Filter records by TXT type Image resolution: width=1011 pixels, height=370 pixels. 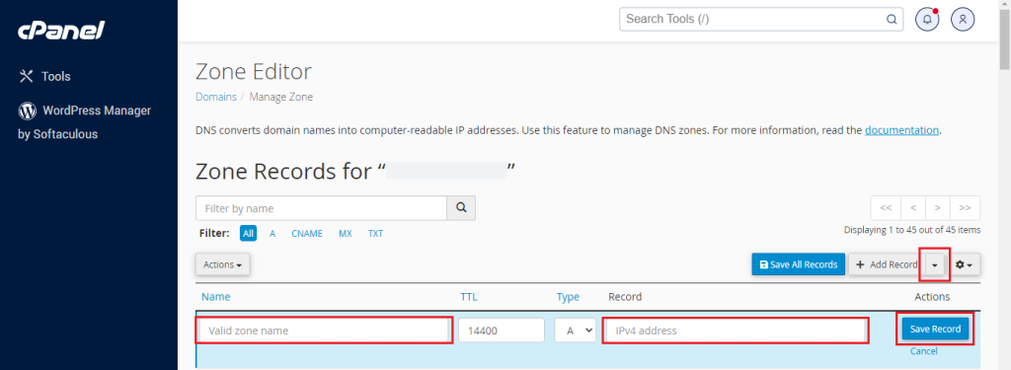[375, 233]
